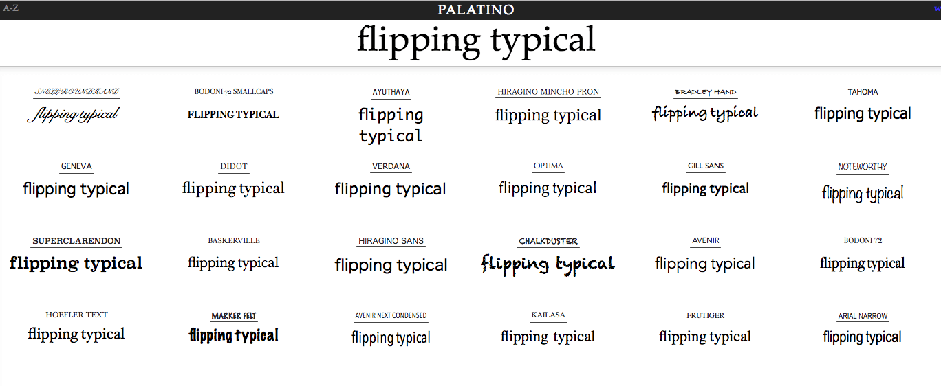This screenshot has height=386, width=941.
Task: Click the Didot font label
Action: pos(234,166)
